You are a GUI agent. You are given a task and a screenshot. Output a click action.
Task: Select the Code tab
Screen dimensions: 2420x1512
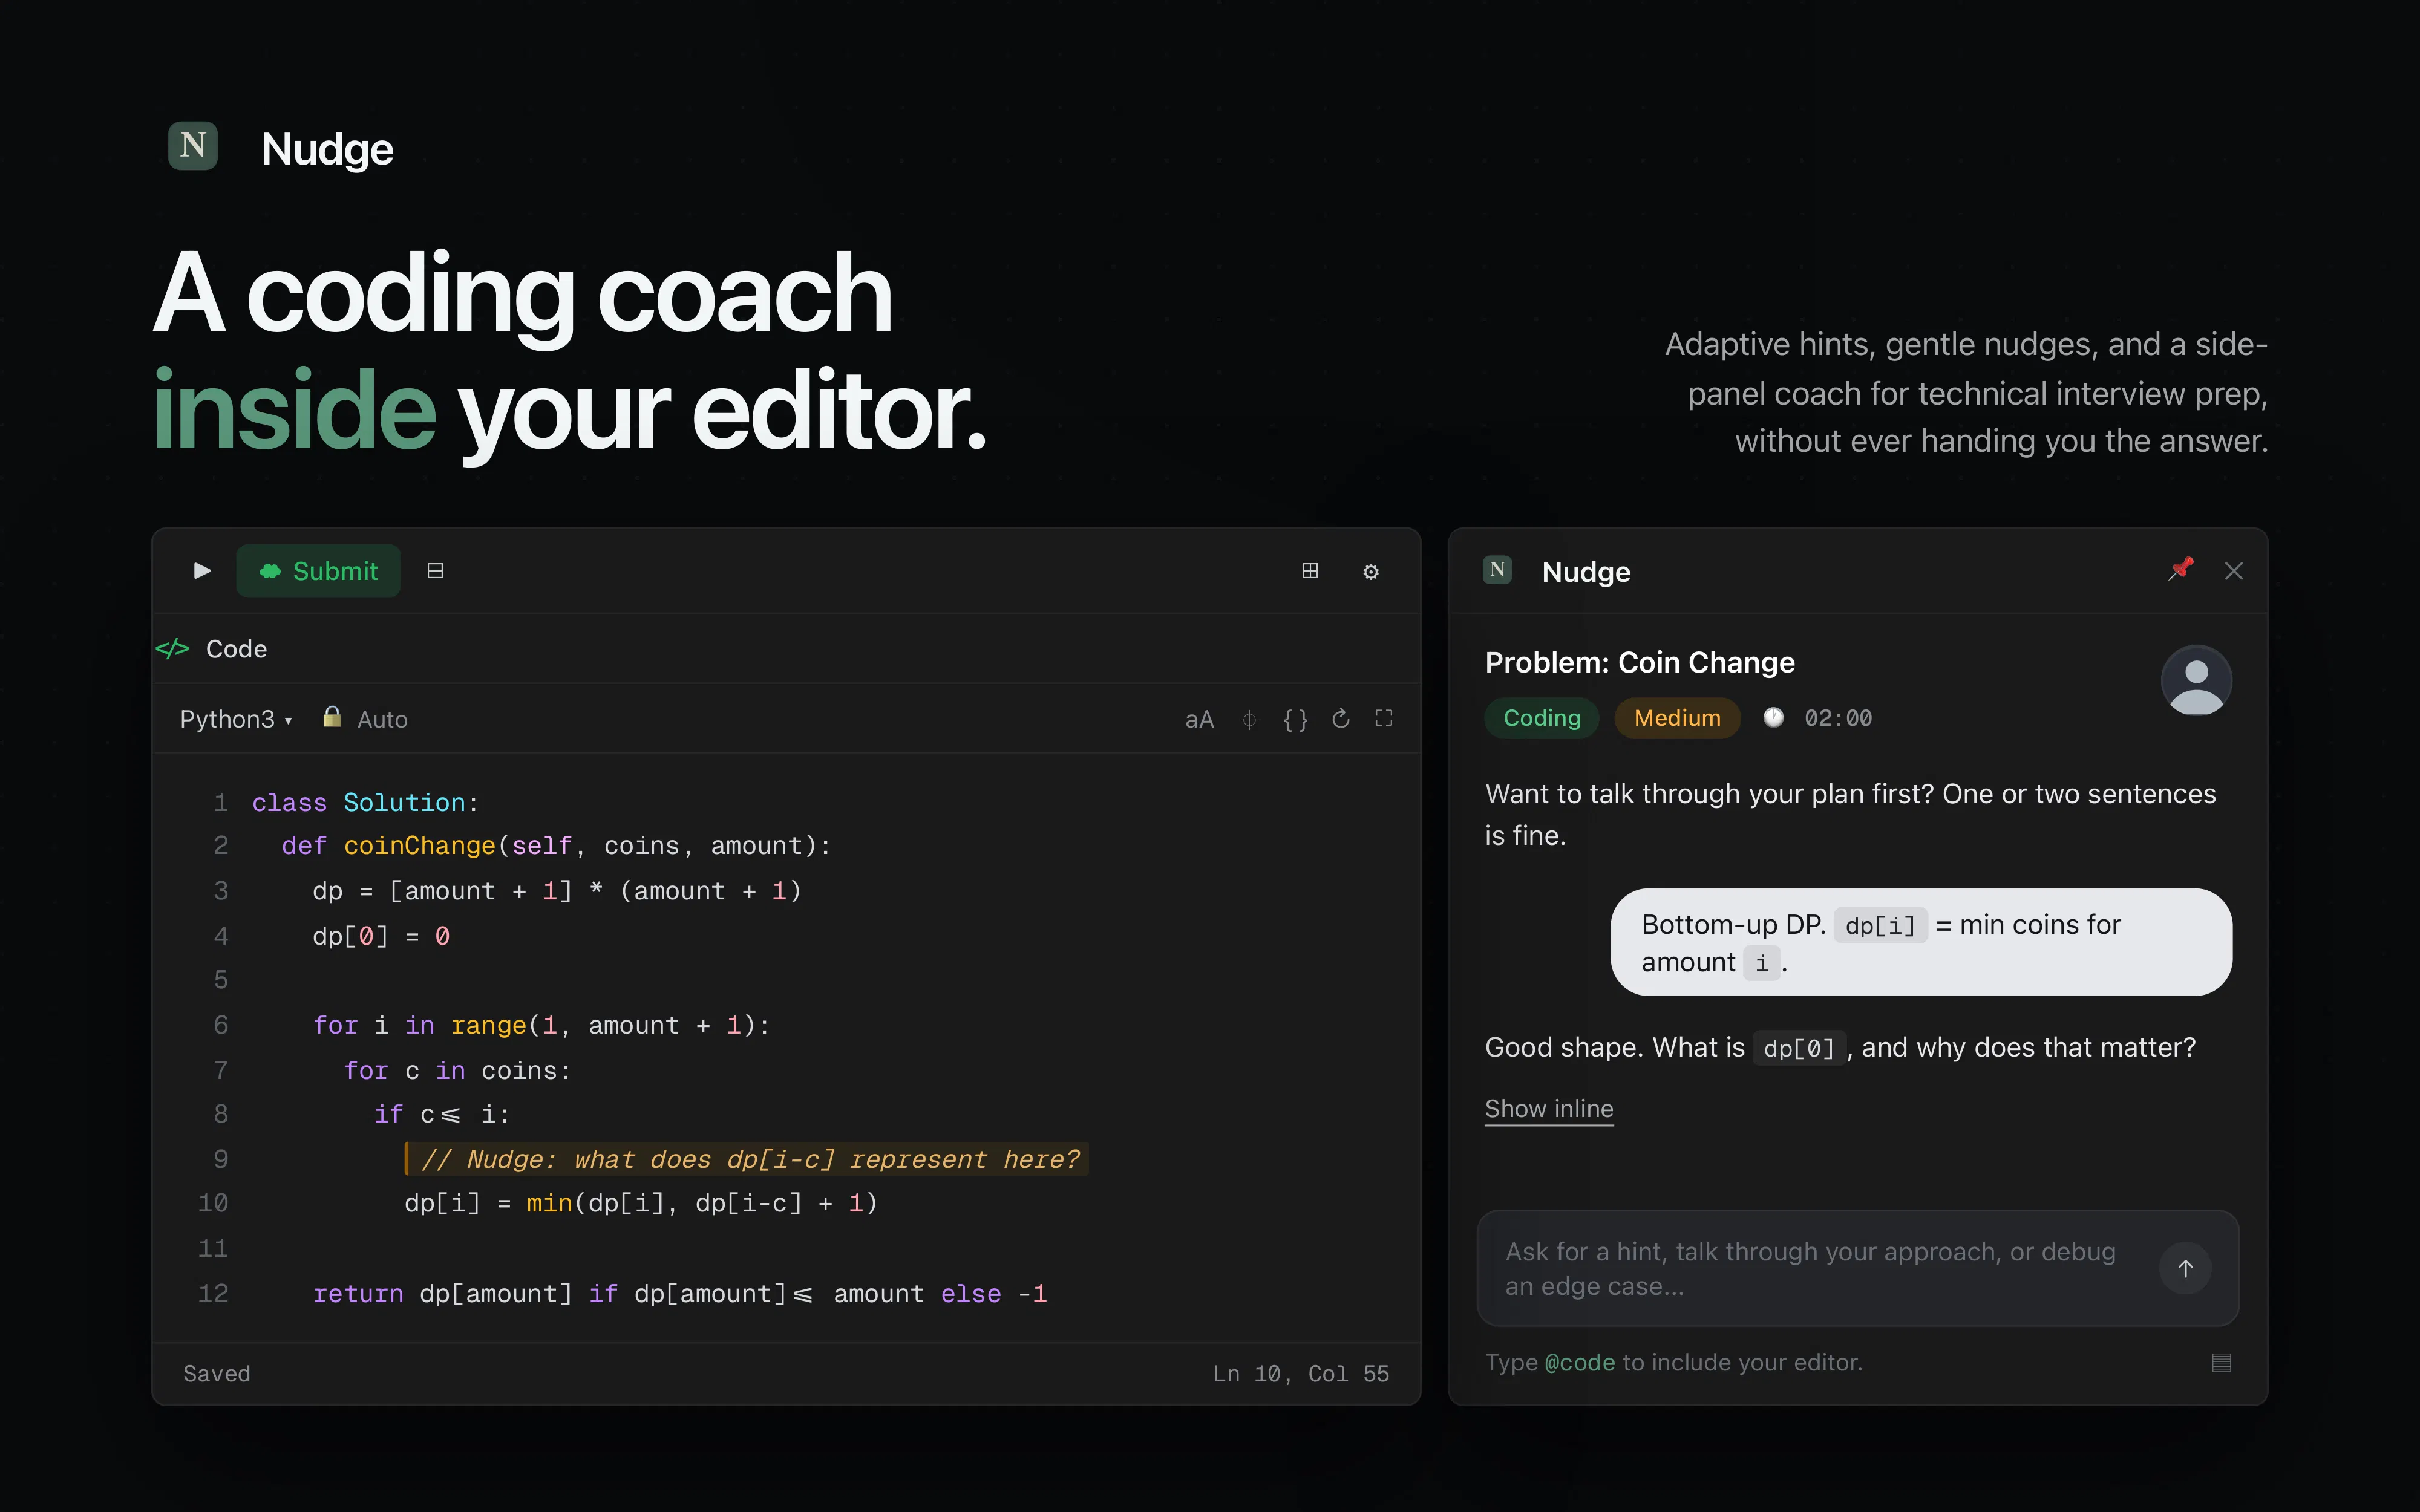[212, 649]
